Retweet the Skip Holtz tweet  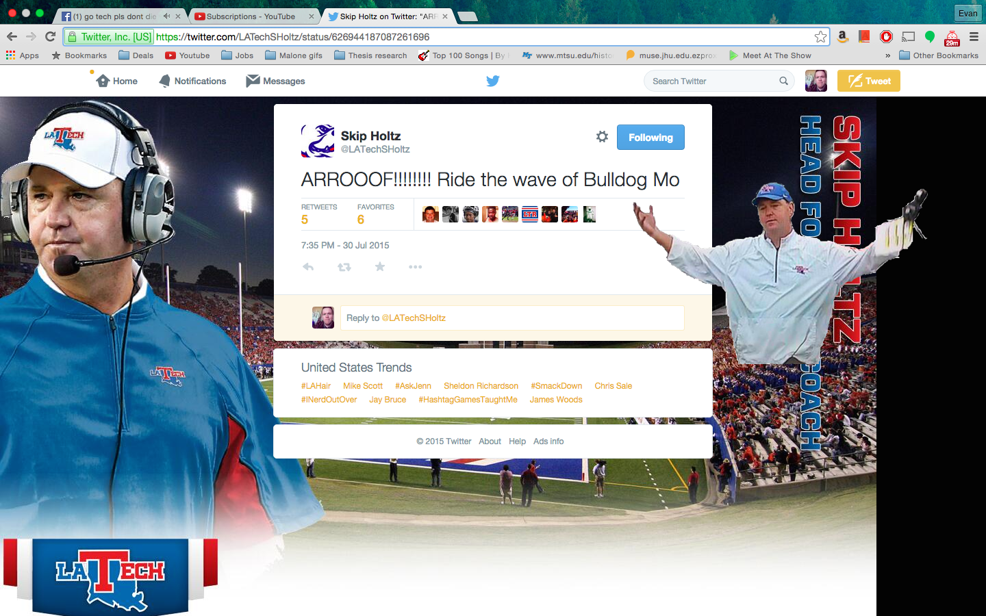click(x=344, y=267)
